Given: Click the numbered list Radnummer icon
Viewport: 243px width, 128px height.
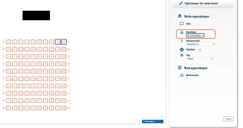Looking at the screenshot, I should [182, 75].
